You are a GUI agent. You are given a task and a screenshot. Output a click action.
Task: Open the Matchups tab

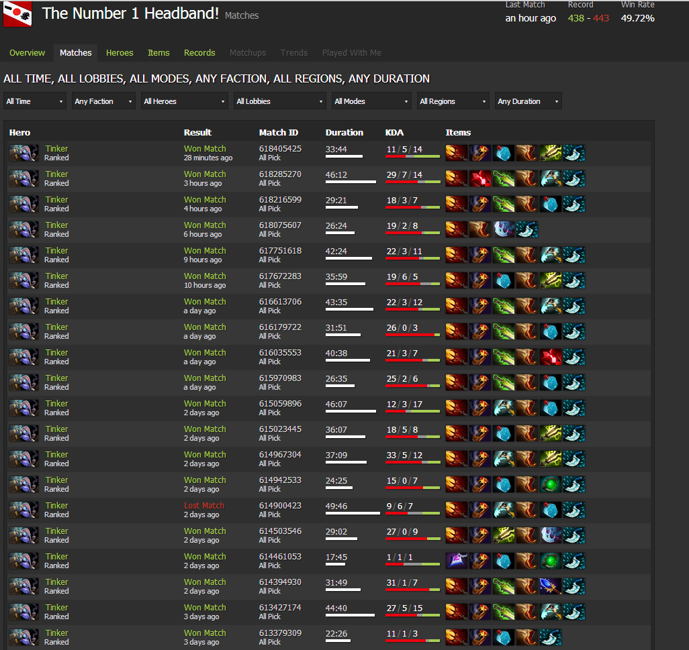pos(248,53)
